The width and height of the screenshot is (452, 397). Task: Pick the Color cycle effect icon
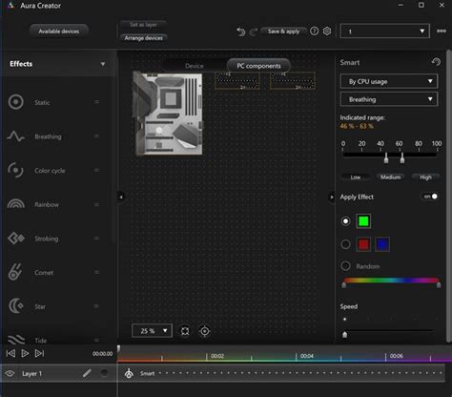15,170
